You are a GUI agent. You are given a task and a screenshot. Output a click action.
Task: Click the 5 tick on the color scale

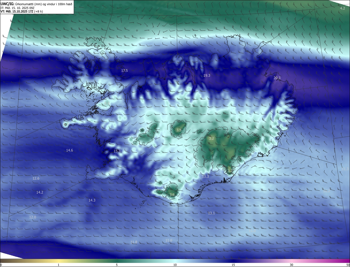pos(117,265)
